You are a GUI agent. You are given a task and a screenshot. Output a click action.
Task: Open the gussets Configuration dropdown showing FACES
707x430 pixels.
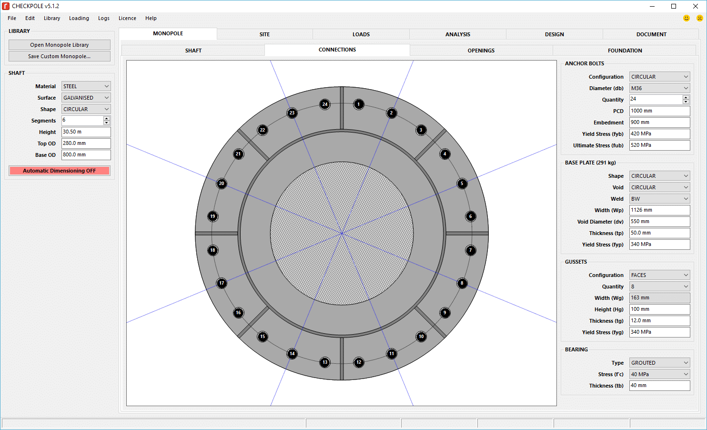(659, 275)
